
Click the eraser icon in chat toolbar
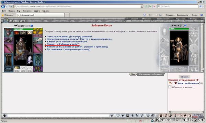pyautogui.click(x=118, y=115)
